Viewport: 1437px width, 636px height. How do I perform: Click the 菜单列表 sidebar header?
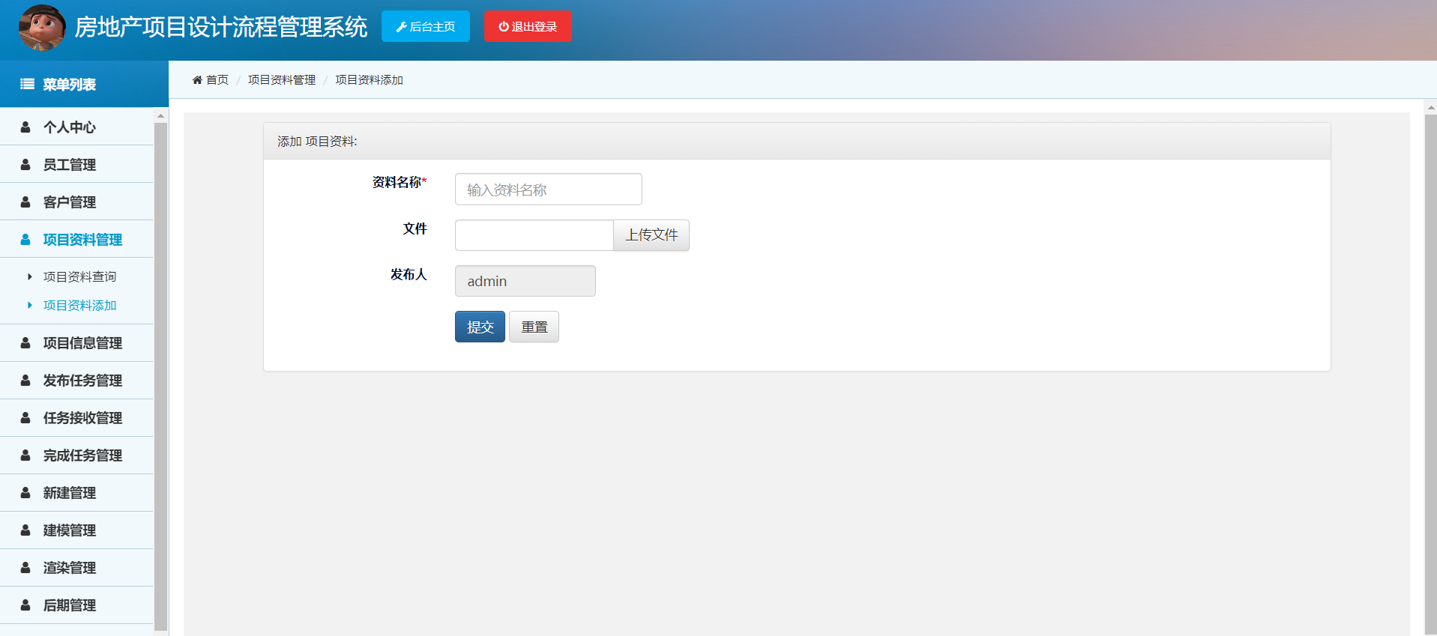(84, 84)
